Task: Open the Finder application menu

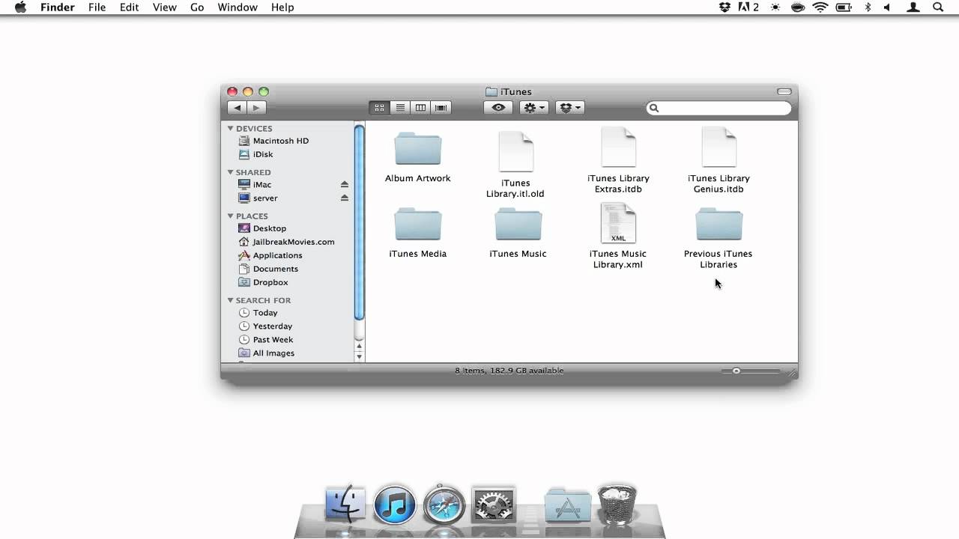Action: [57, 7]
